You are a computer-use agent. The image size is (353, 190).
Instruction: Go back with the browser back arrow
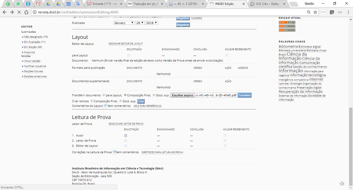[x=4, y=12]
